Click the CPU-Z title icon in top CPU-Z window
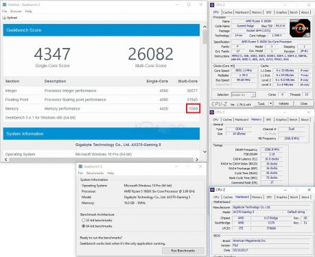 [212, 5]
